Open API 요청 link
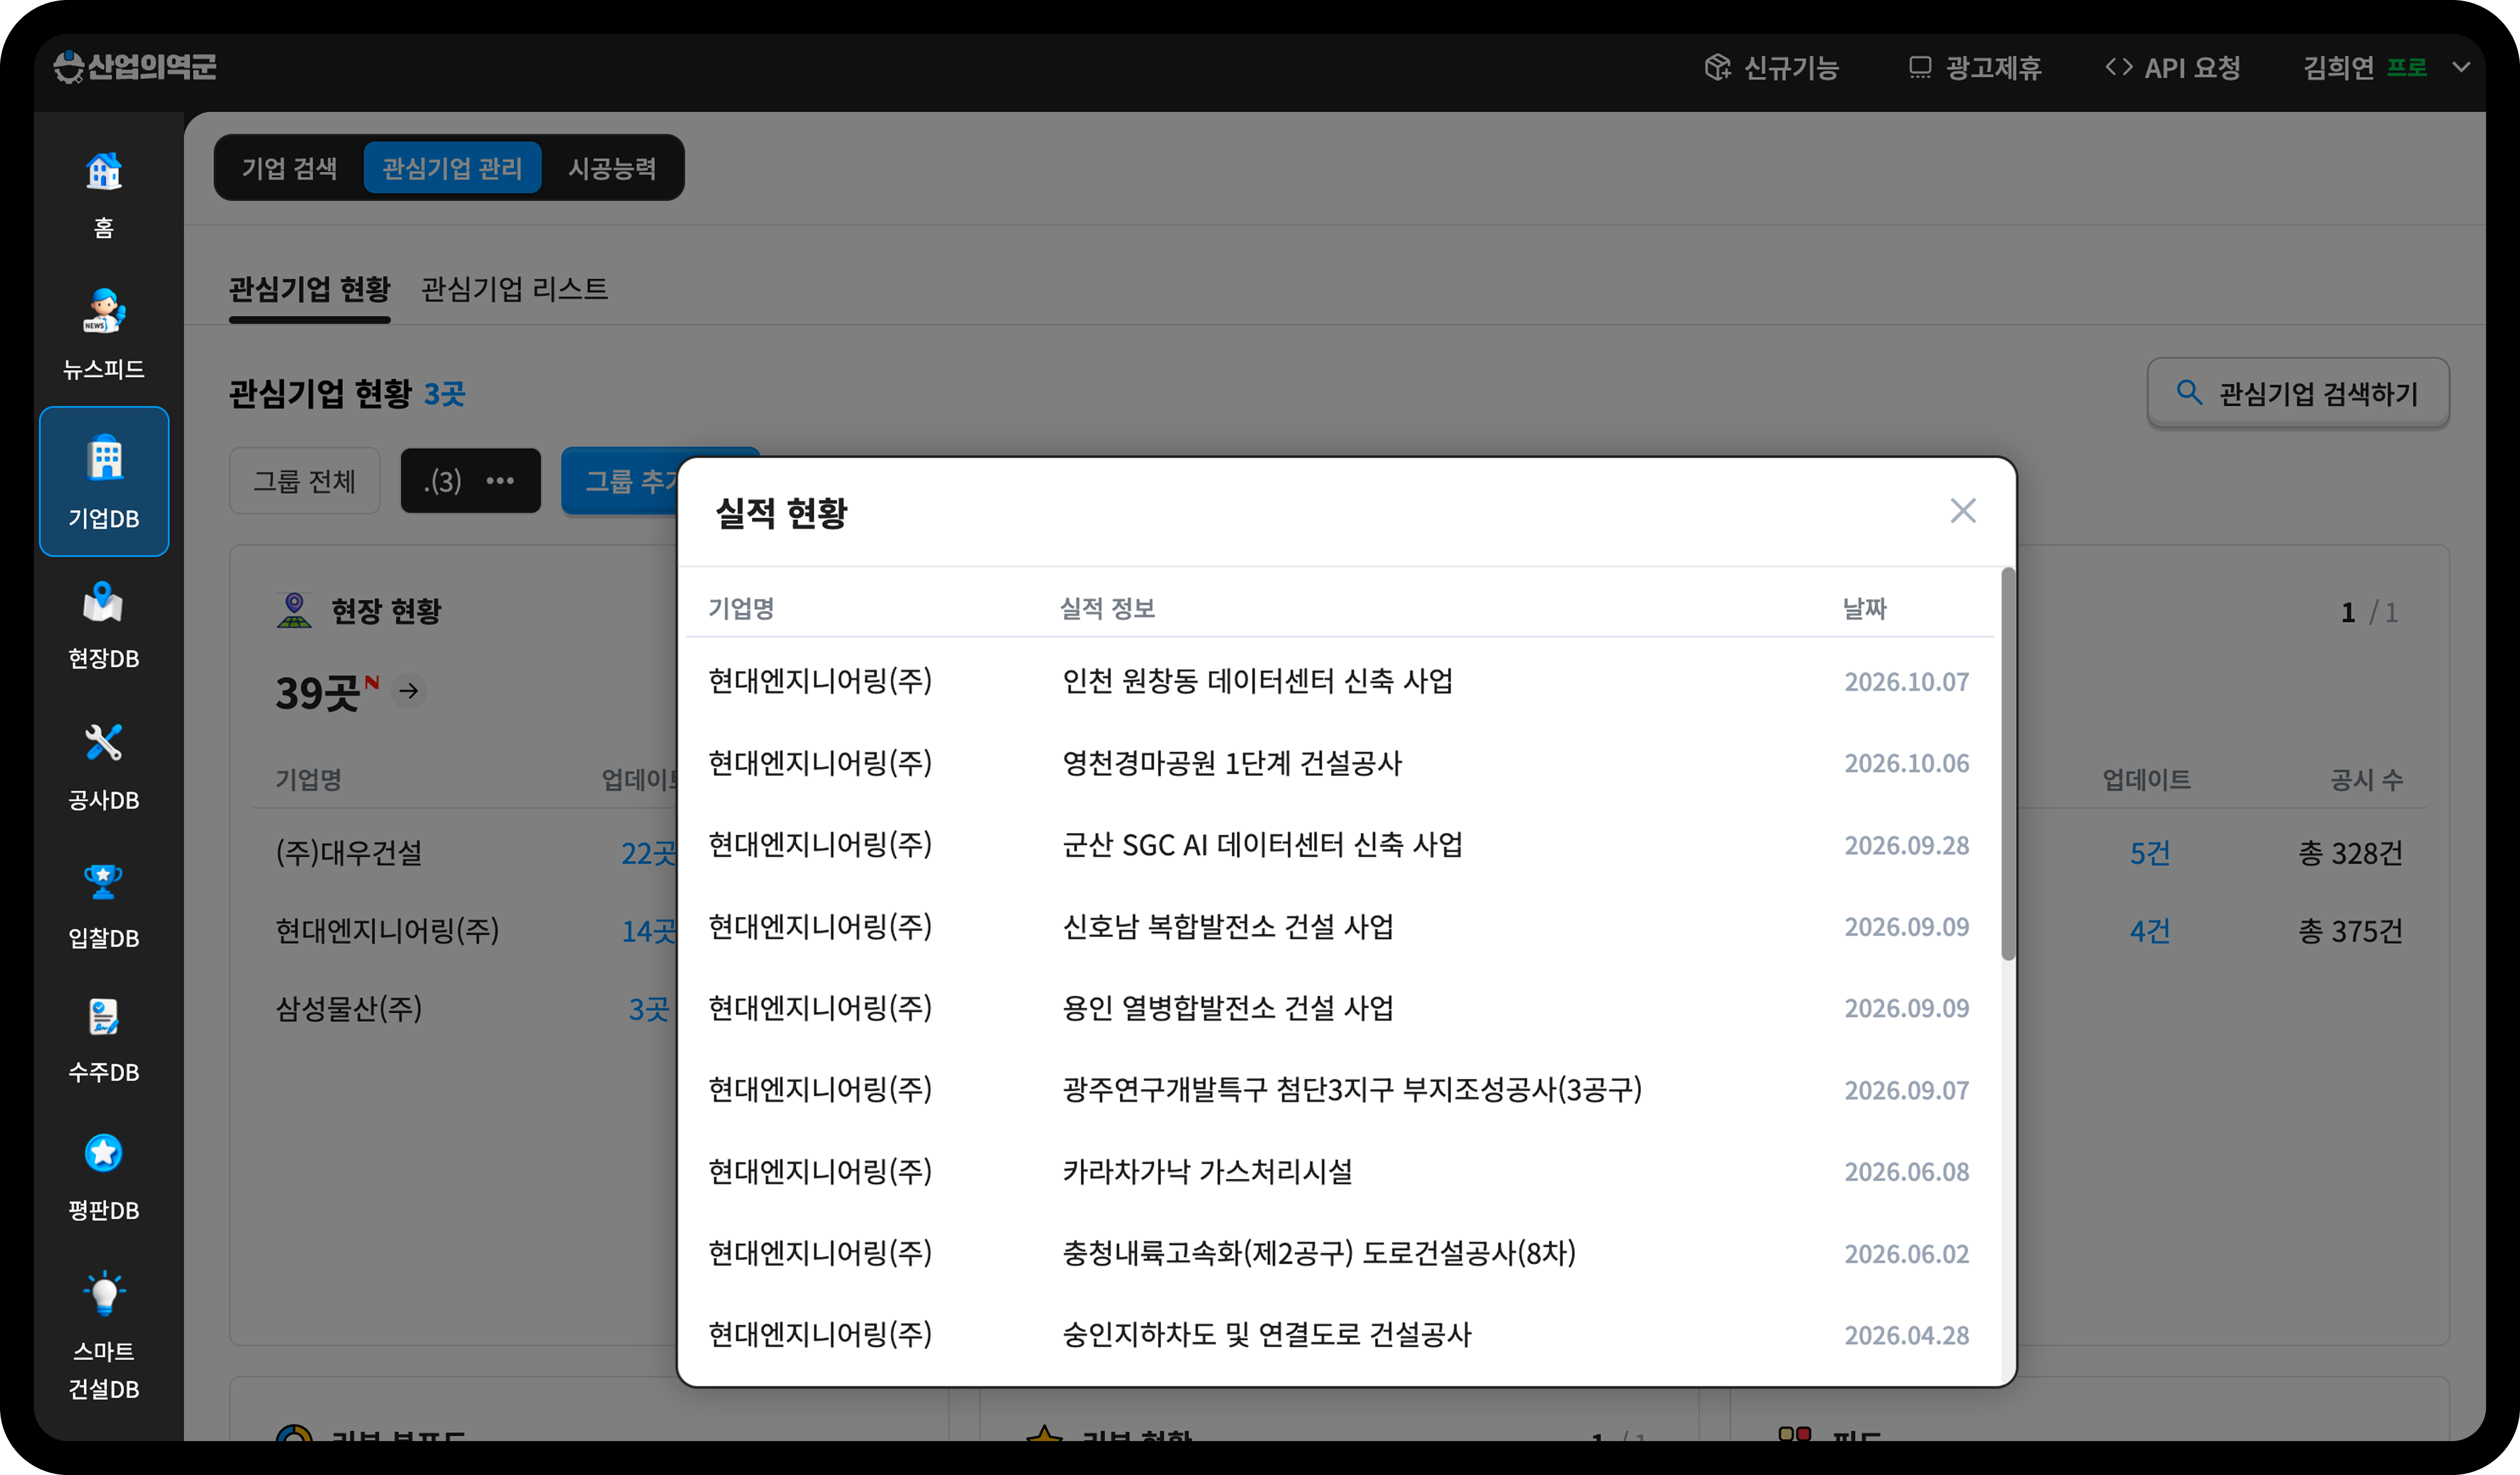Viewport: 2520px width, 1475px height. pos(2173,68)
